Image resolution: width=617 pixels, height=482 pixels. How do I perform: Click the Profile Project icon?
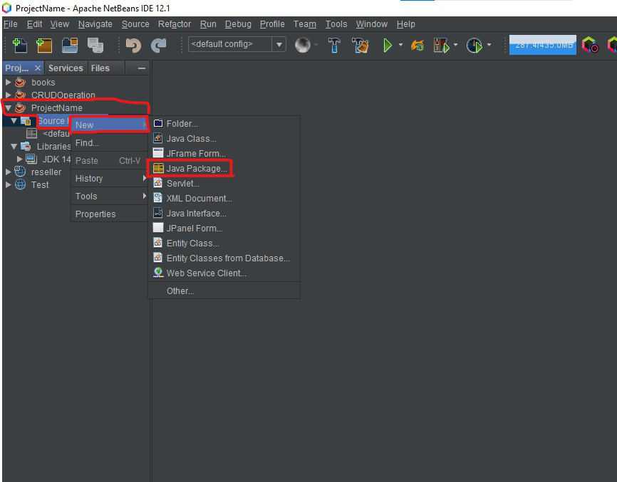[x=475, y=46]
